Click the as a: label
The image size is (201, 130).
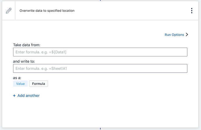tap(17, 78)
